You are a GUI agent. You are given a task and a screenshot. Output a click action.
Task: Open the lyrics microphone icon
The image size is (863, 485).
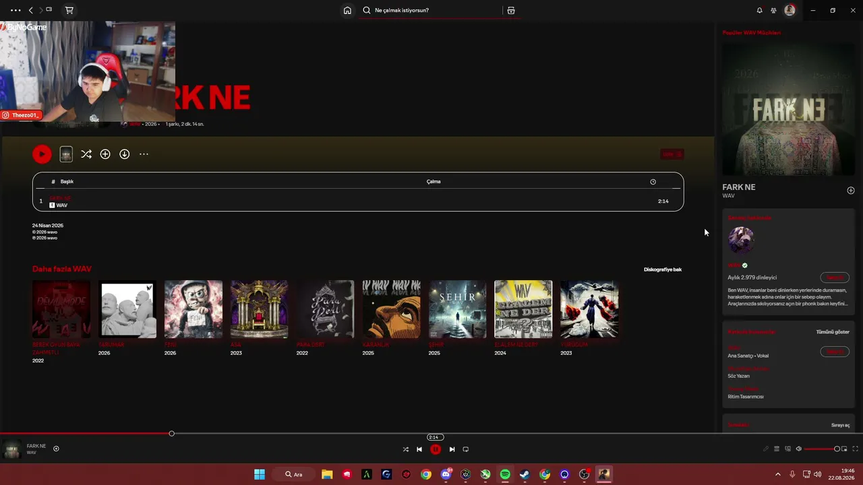pos(765,449)
